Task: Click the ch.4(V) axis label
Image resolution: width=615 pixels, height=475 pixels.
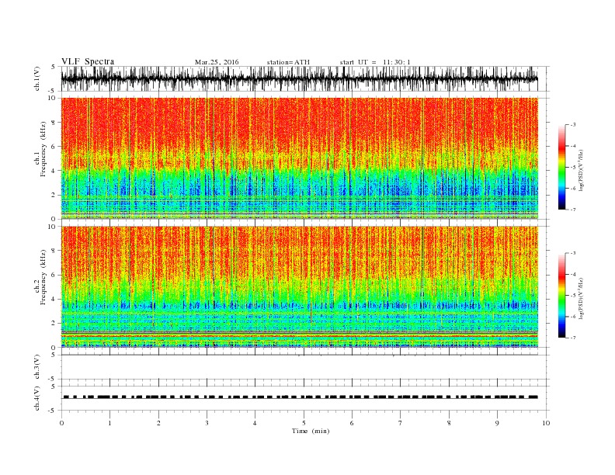Action: 37,398
